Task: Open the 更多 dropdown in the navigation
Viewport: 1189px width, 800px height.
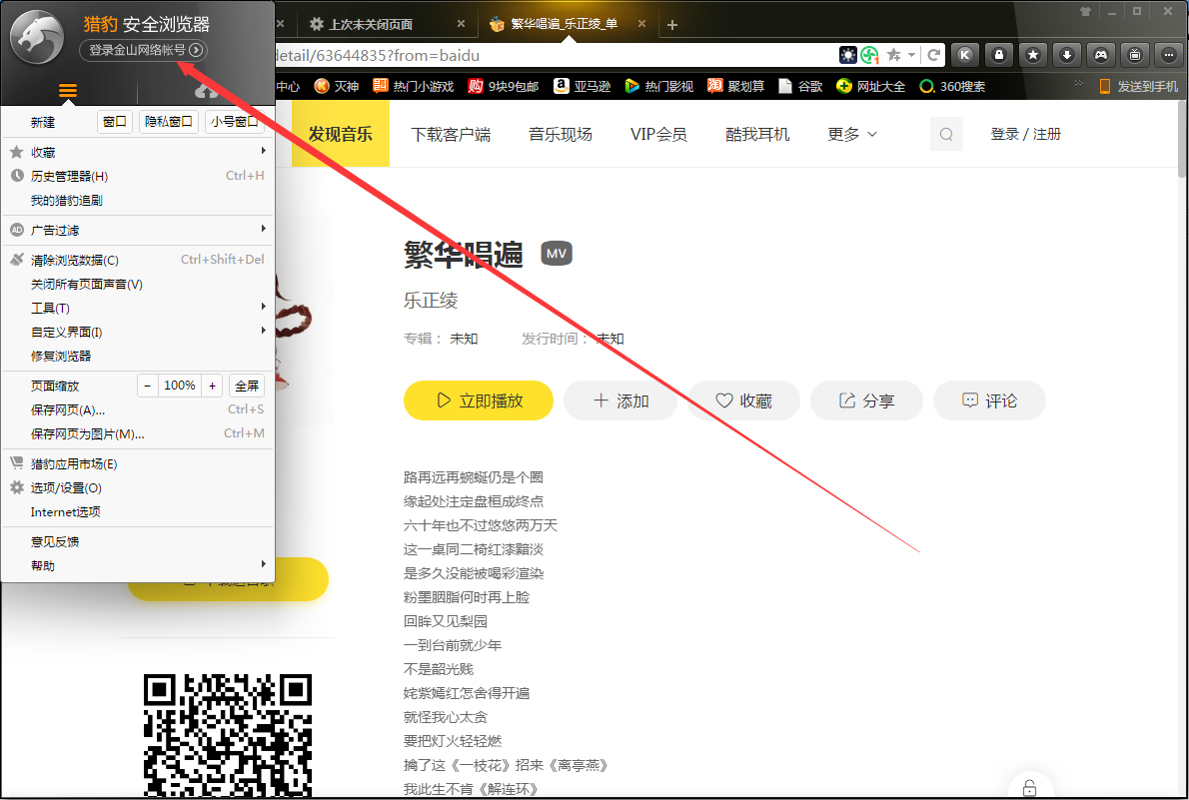Action: (851, 133)
